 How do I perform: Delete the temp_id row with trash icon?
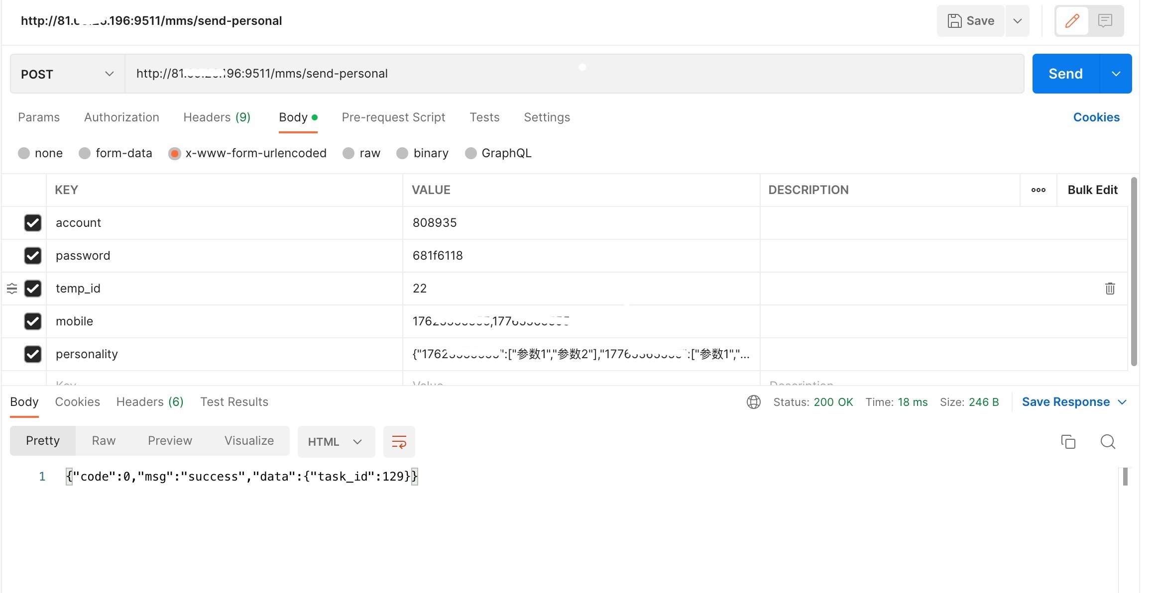coord(1110,289)
